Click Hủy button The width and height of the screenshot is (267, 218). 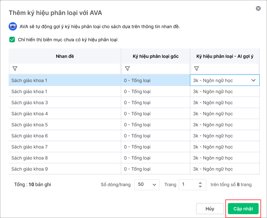click(x=210, y=209)
